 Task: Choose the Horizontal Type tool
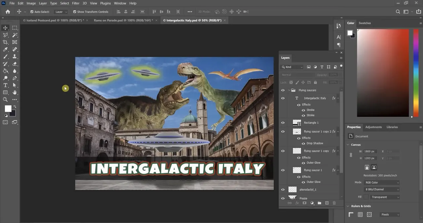coord(5,85)
